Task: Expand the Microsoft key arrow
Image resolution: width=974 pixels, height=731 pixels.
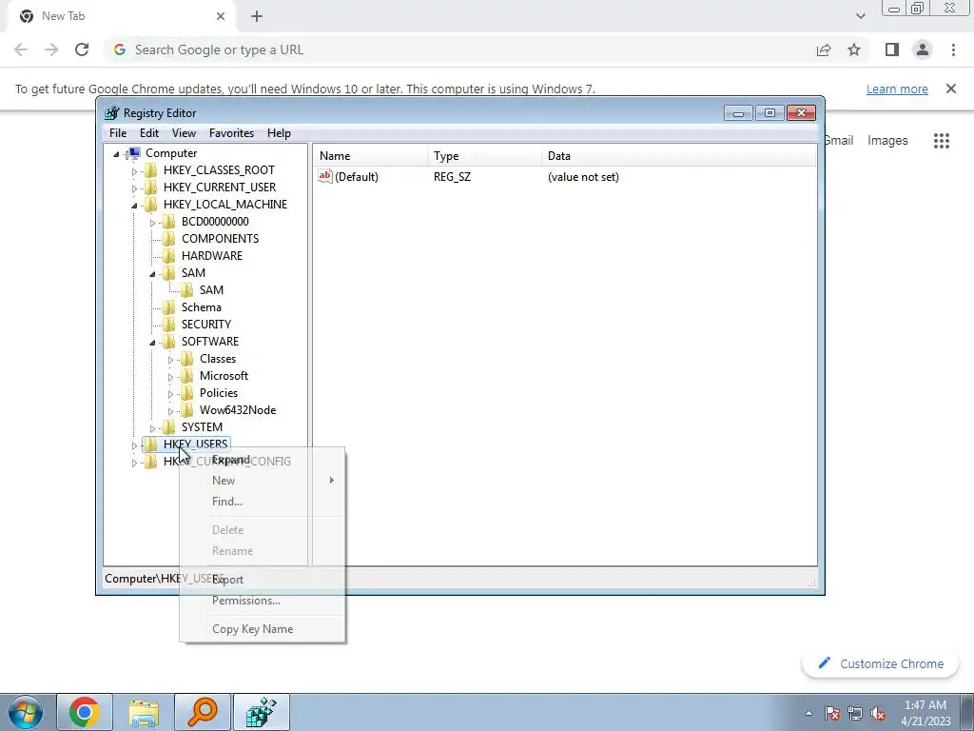Action: pyautogui.click(x=170, y=377)
